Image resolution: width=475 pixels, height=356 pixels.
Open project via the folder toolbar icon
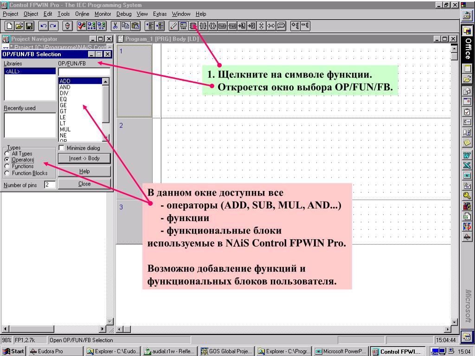pyautogui.click(x=19, y=26)
